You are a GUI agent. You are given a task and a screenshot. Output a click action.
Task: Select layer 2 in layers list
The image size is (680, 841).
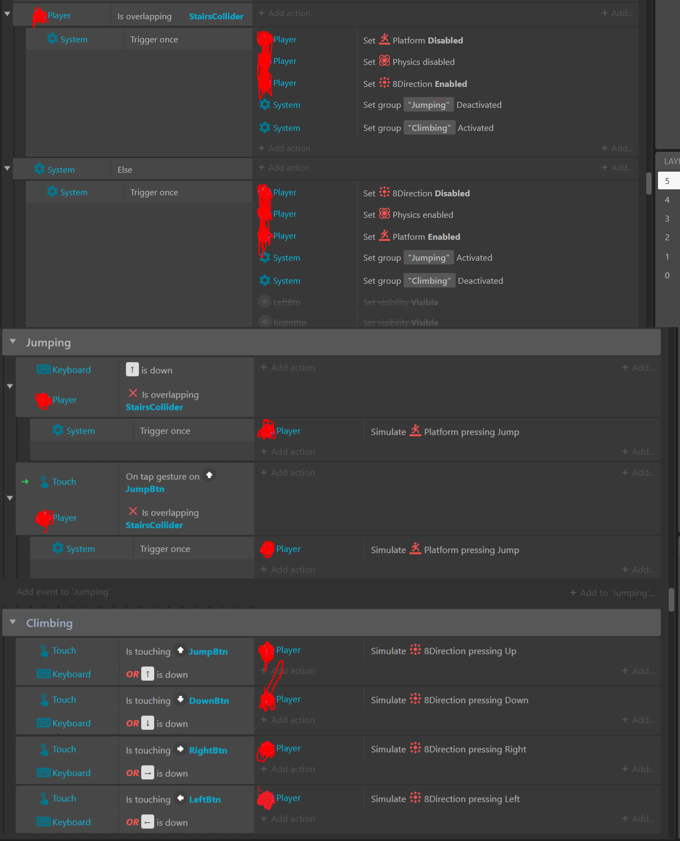tap(669, 237)
